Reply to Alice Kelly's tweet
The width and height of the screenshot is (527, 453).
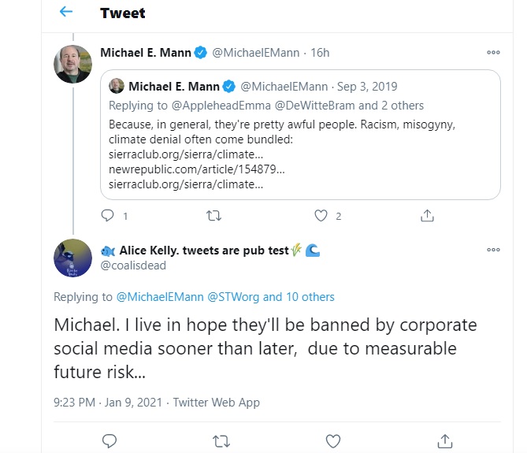pos(110,440)
